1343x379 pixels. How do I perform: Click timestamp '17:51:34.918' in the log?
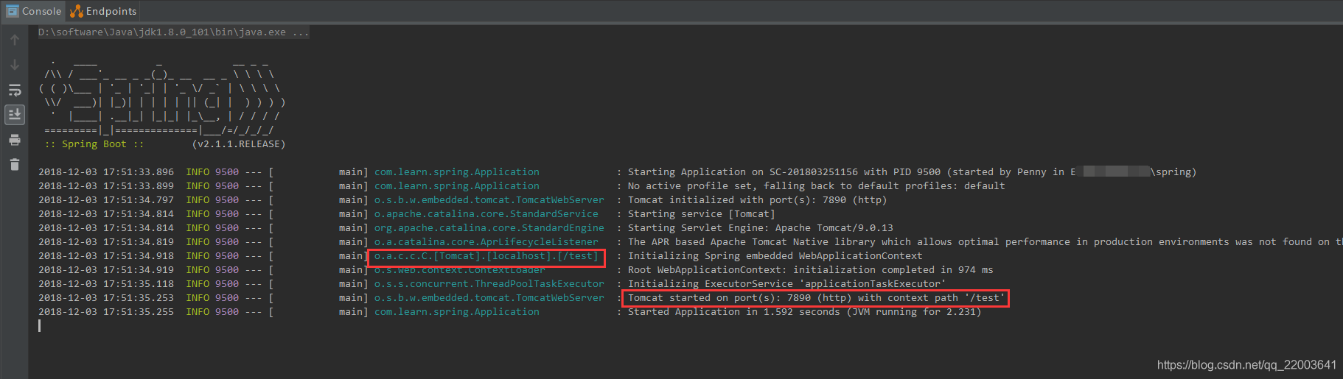tap(139, 256)
